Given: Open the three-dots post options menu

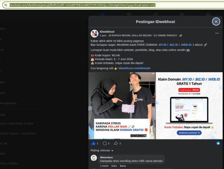Looking at the screenshot, I should point(217,33).
